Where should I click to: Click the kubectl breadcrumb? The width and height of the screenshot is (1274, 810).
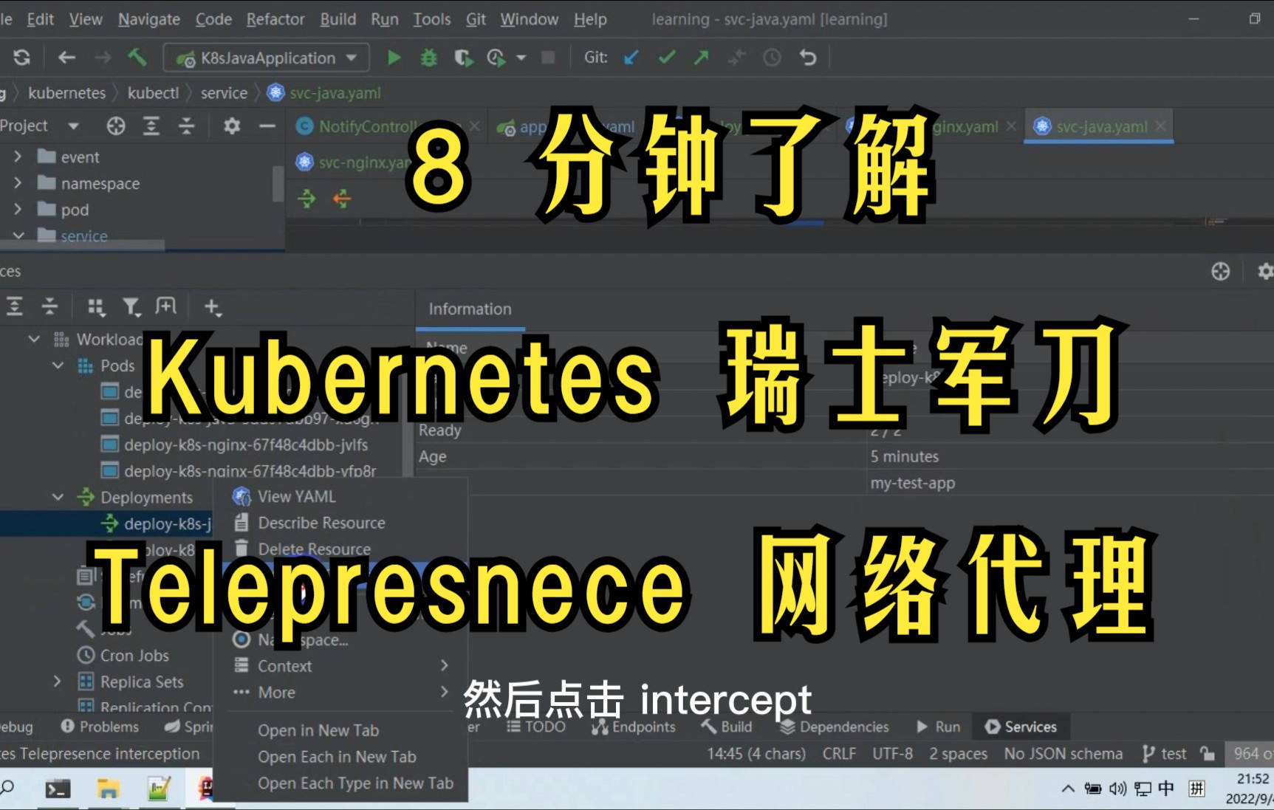(153, 93)
